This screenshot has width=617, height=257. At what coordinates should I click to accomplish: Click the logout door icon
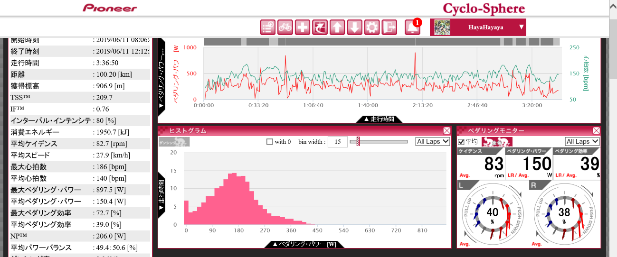(389, 28)
